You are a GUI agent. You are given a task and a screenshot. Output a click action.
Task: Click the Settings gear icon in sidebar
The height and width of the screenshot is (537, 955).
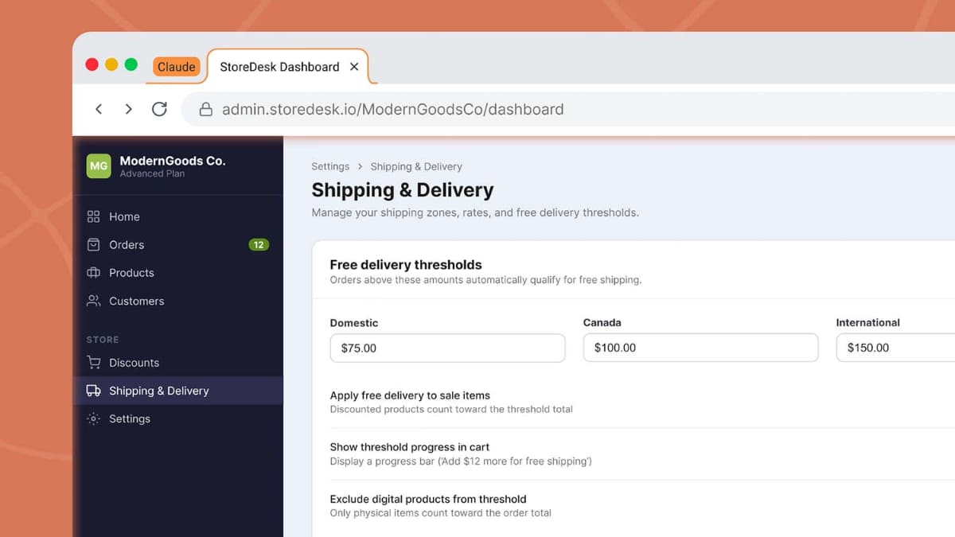click(x=93, y=418)
